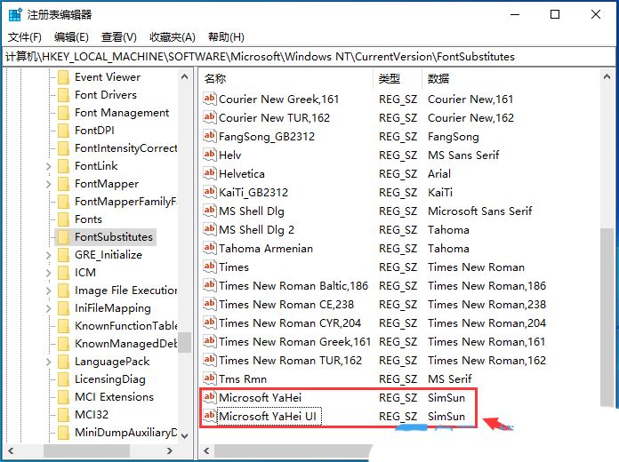
Task: Open the 帮助(H) menu
Action: 226,37
